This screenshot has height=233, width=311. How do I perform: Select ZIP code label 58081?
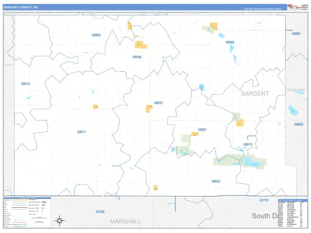pos(296,33)
